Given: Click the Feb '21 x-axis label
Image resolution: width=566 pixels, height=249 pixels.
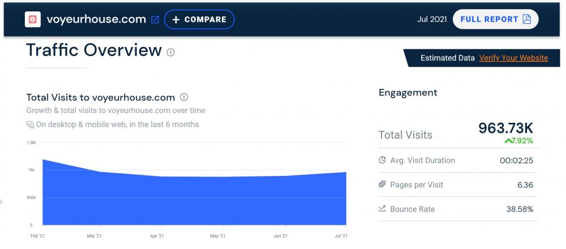Looking at the screenshot, I should [38, 235].
